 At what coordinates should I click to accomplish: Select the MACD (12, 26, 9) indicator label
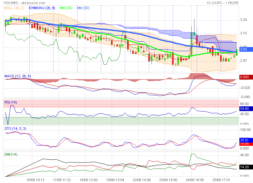tap(18, 76)
